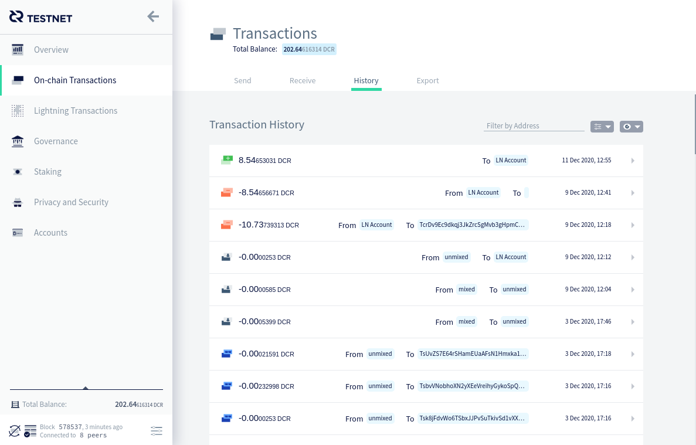
Task: Open the Accounts icon in sidebar
Action: coord(18,233)
